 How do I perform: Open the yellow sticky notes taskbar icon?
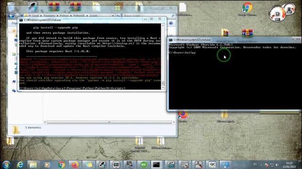coord(89,165)
